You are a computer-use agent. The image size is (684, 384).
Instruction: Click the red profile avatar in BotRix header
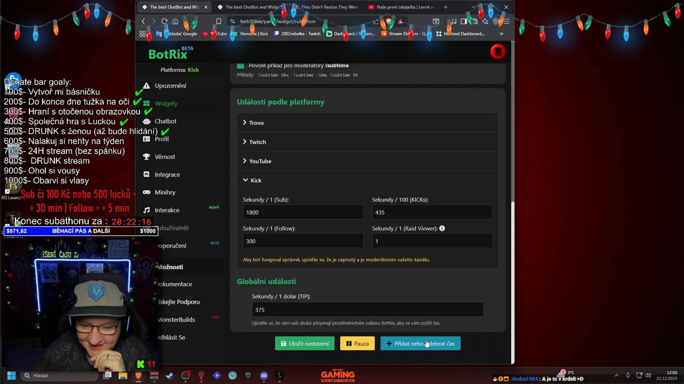coord(498,52)
